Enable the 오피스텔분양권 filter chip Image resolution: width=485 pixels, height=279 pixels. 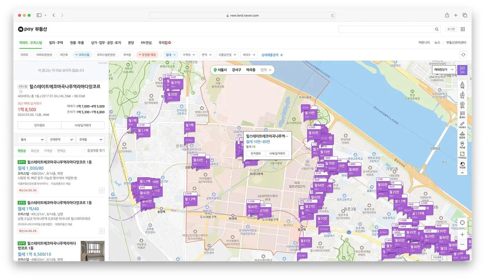106,55
